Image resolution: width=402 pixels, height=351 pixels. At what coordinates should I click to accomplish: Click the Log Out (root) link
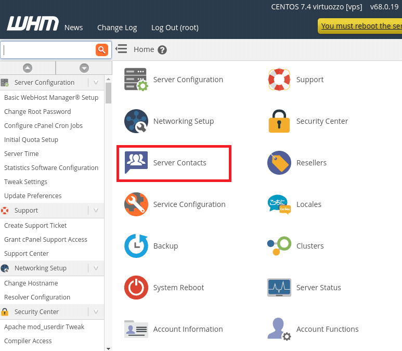click(175, 28)
